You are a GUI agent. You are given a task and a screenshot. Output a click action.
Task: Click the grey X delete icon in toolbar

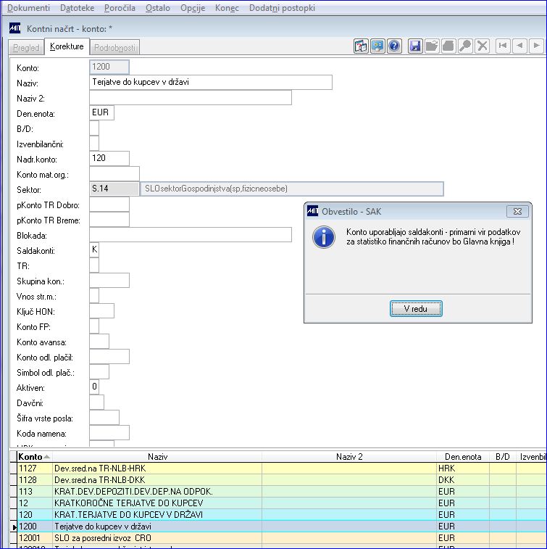click(483, 46)
